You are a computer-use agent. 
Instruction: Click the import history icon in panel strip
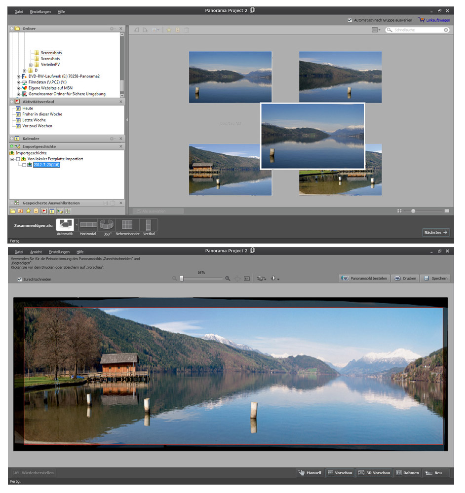(x=60, y=211)
